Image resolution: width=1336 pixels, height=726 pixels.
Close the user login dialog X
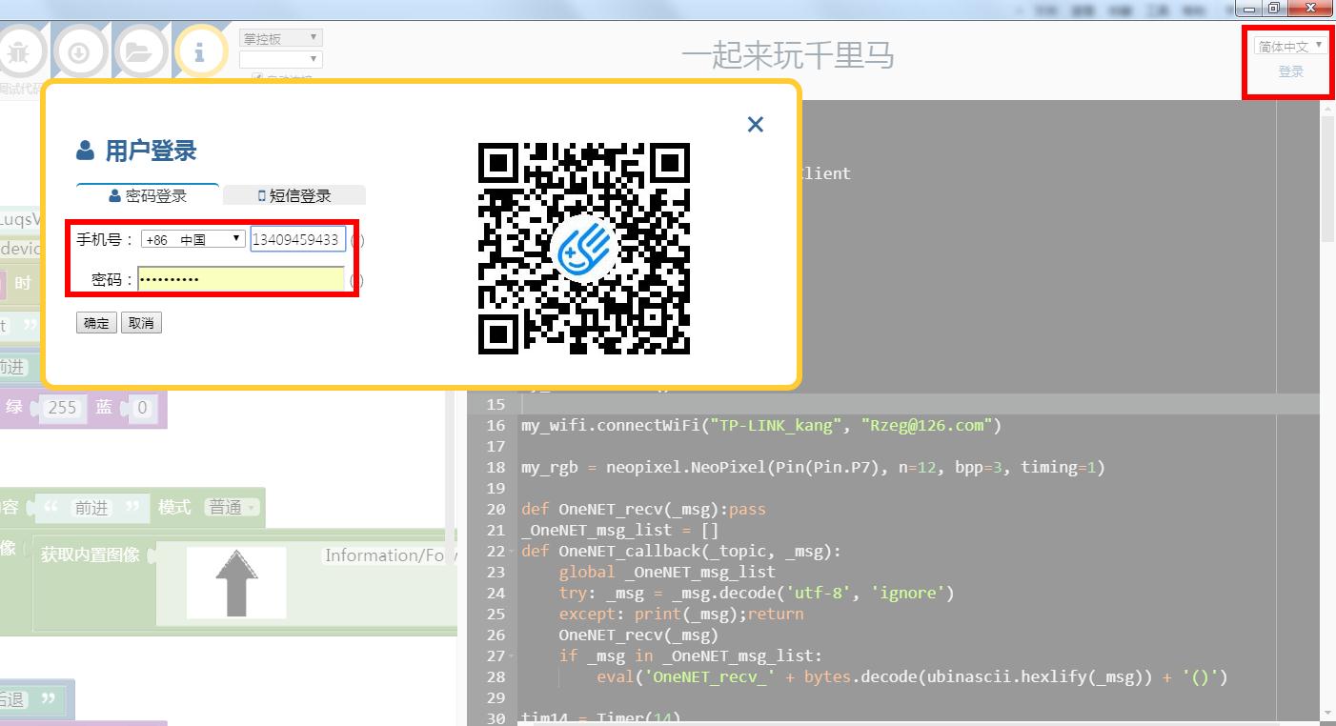coord(756,124)
